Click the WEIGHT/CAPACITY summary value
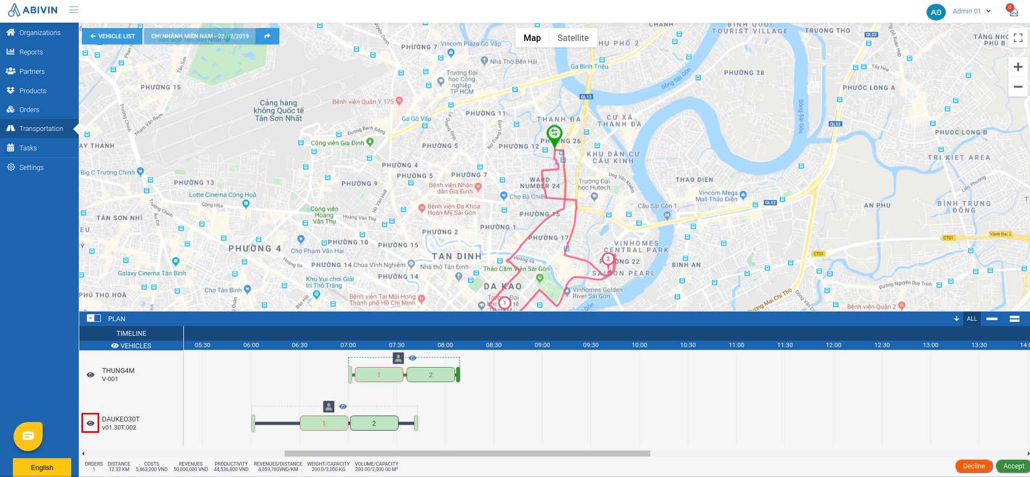 point(328,469)
